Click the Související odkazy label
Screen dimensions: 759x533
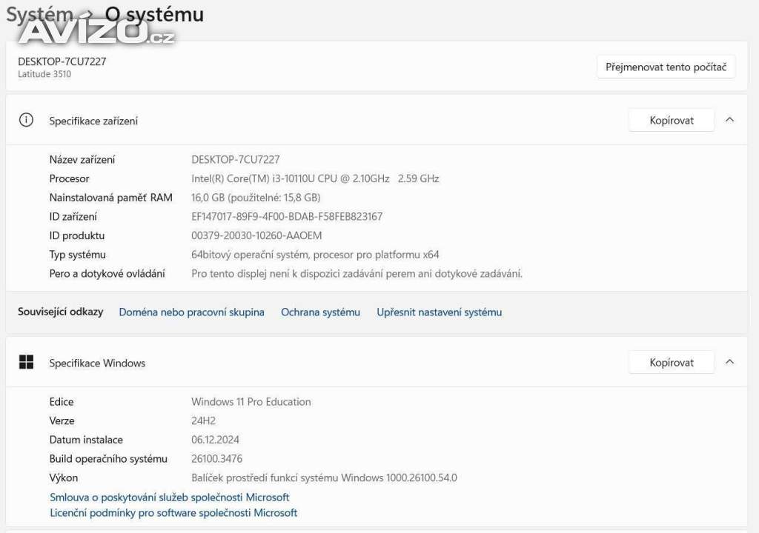coord(61,312)
